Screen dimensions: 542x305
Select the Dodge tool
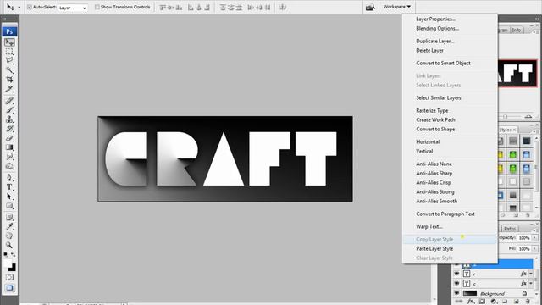pos(9,166)
